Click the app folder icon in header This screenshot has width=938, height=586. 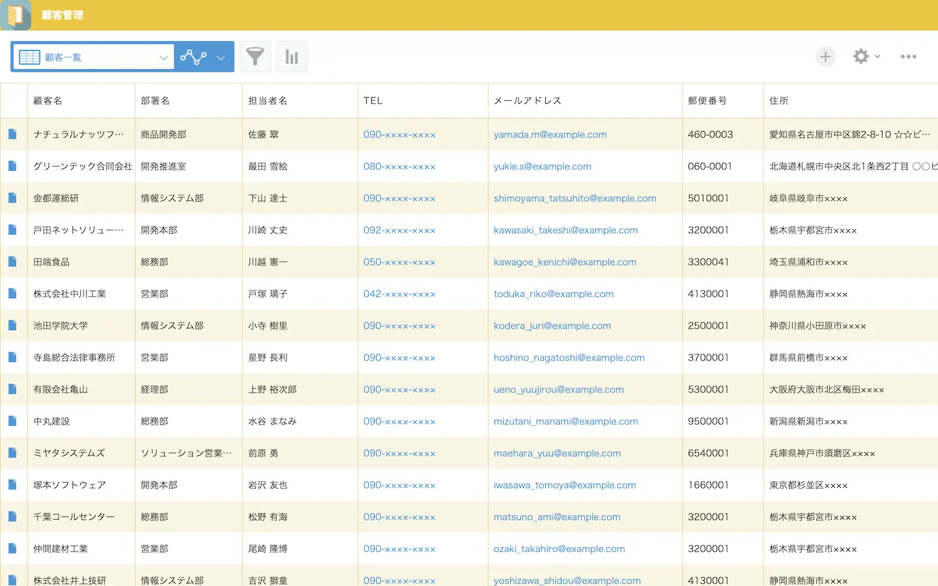16,15
